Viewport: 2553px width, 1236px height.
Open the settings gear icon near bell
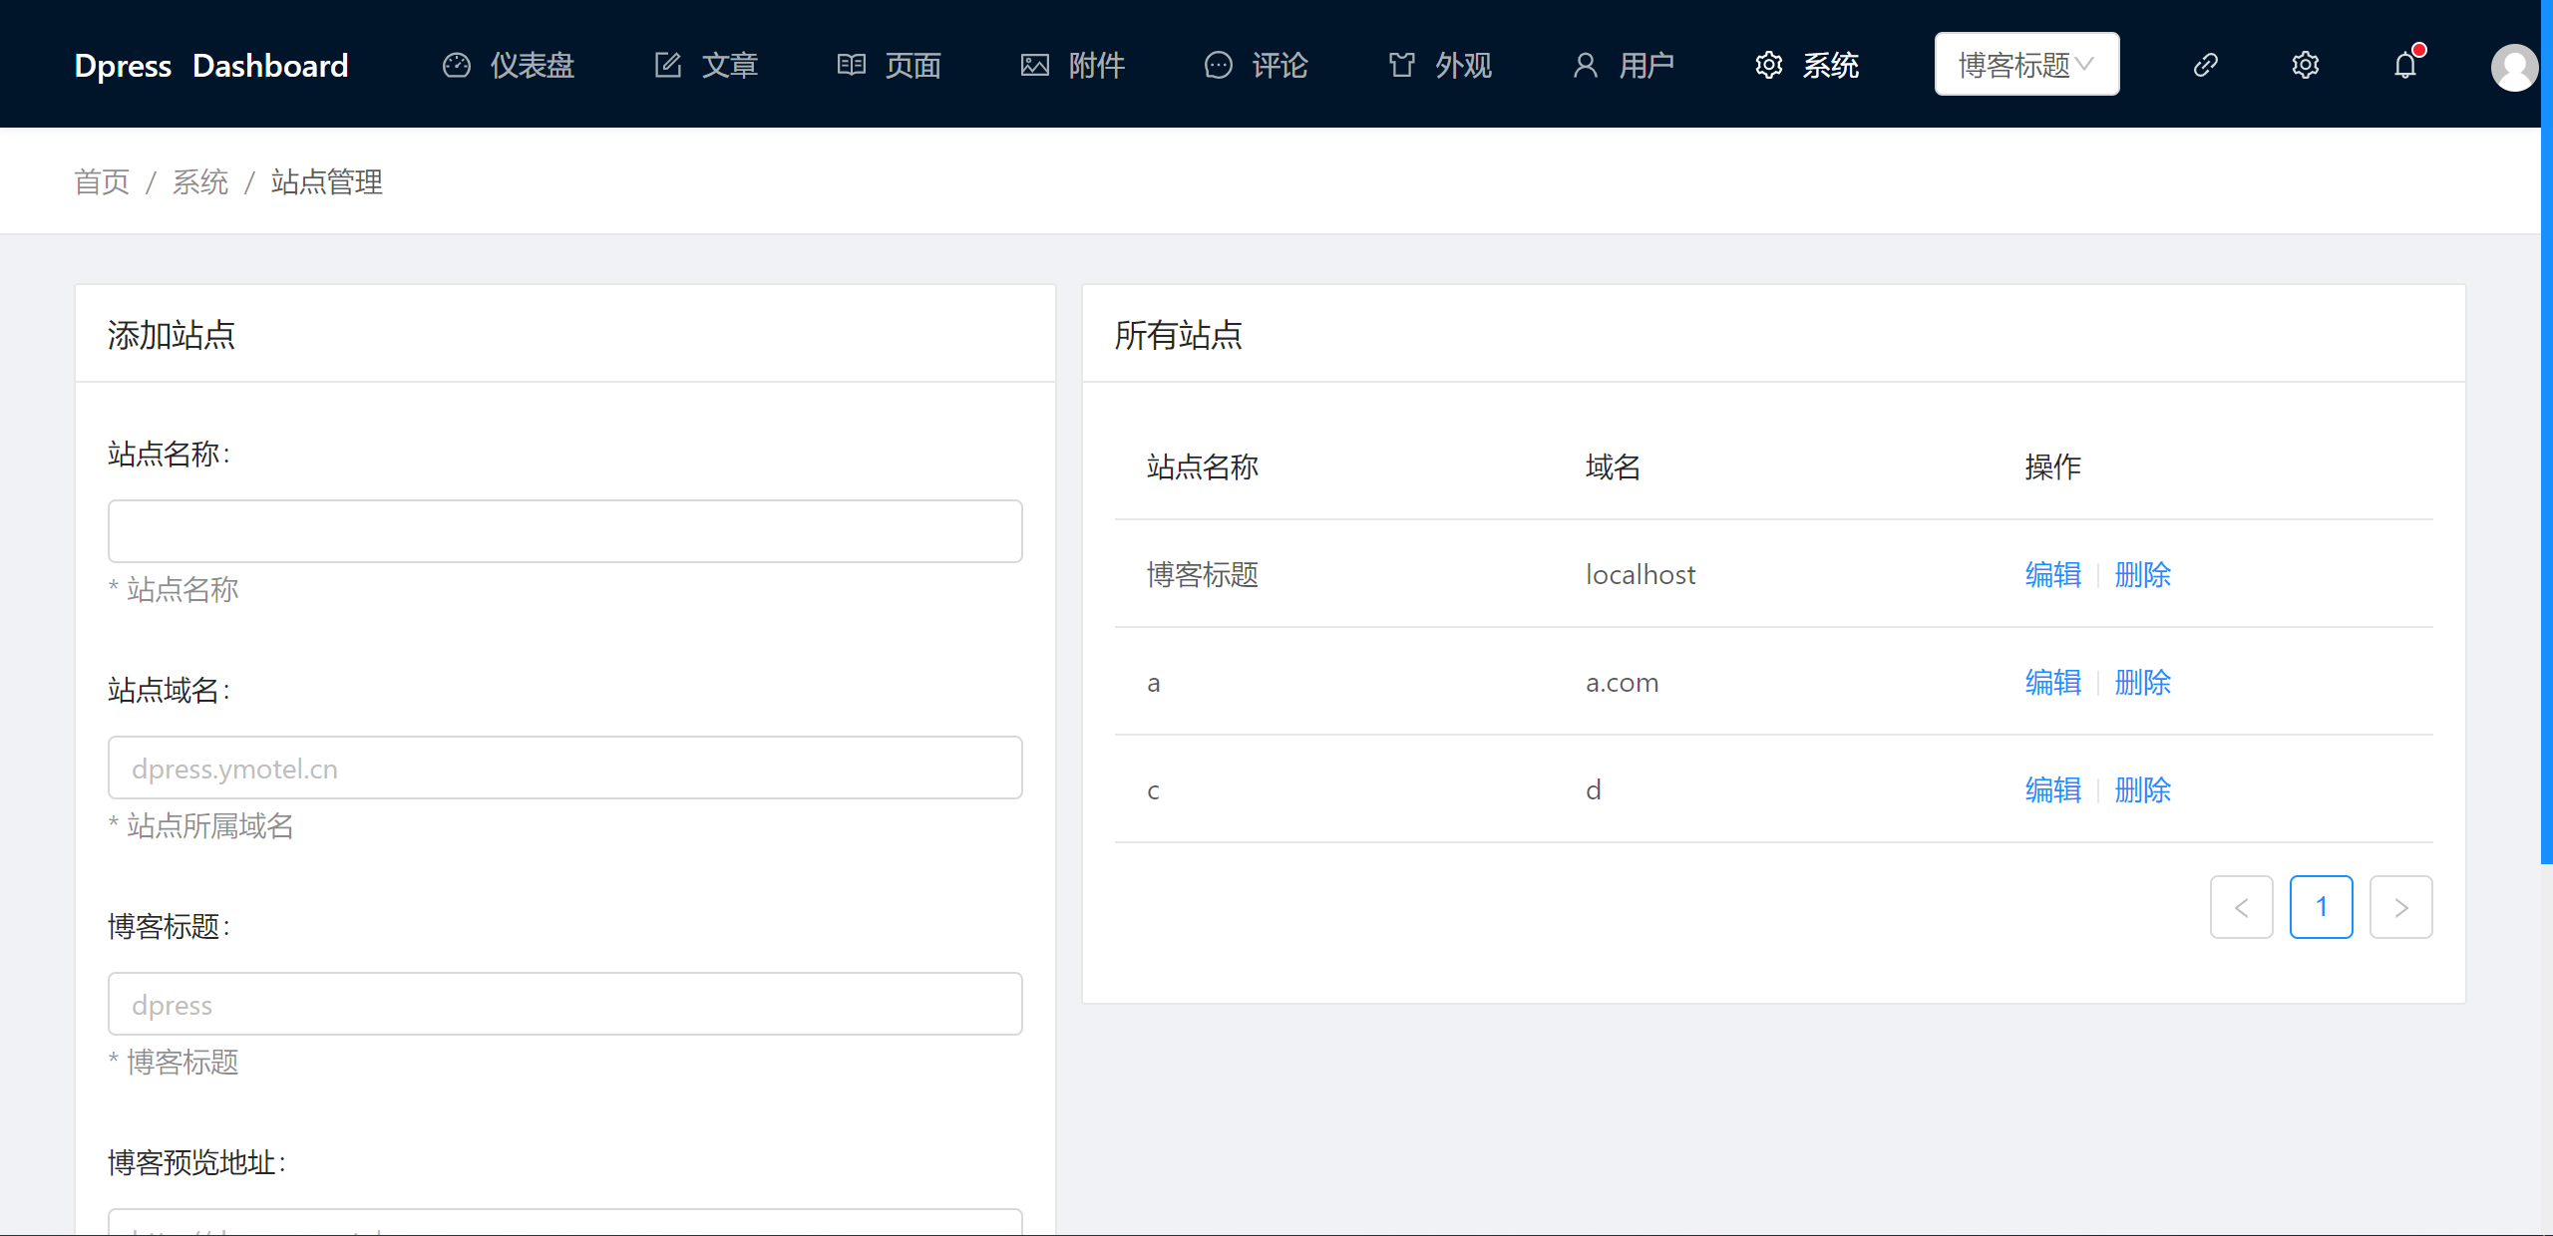click(2306, 65)
